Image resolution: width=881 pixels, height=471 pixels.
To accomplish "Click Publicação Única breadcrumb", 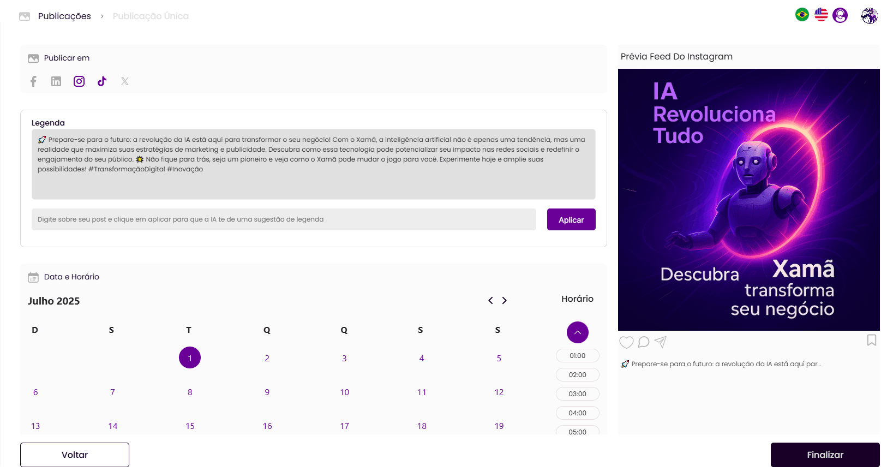I will 151,16.
